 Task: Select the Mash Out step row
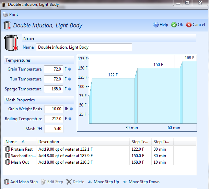[20, 162]
